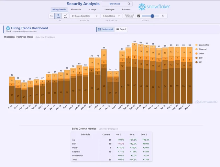Adjust the weeks slider handle
This screenshot has height=167, width=220.
click(x=152, y=16)
